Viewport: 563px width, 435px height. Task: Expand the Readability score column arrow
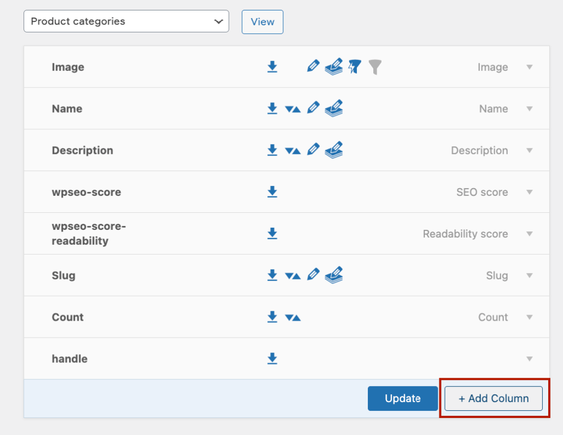point(529,234)
